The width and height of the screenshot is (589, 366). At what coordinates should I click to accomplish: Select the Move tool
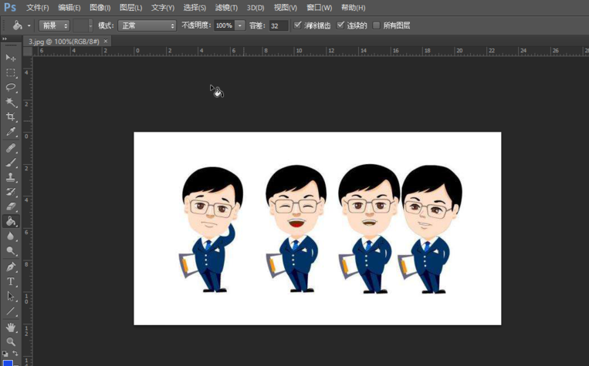click(x=11, y=58)
